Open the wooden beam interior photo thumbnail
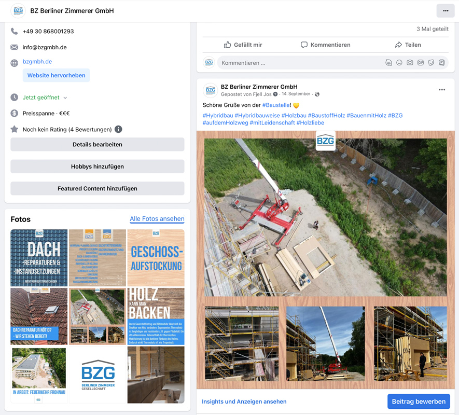 tap(156, 375)
